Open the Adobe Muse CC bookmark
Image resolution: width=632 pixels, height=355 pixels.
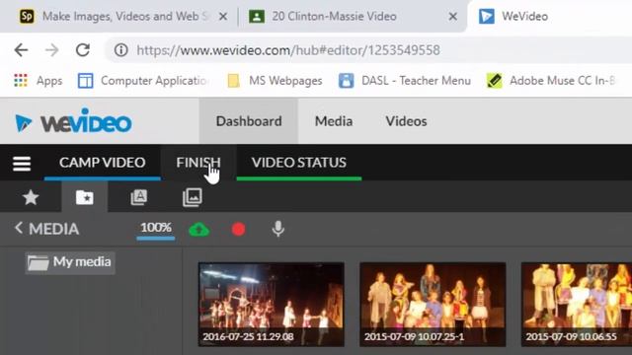(x=551, y=81)
